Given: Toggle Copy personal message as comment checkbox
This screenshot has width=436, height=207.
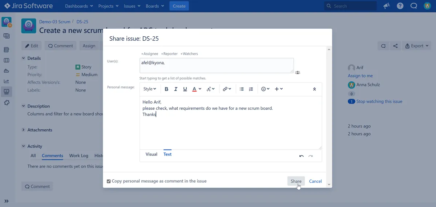Looking at the screenshot, I should pyautogui.click(x=109, y=181).
